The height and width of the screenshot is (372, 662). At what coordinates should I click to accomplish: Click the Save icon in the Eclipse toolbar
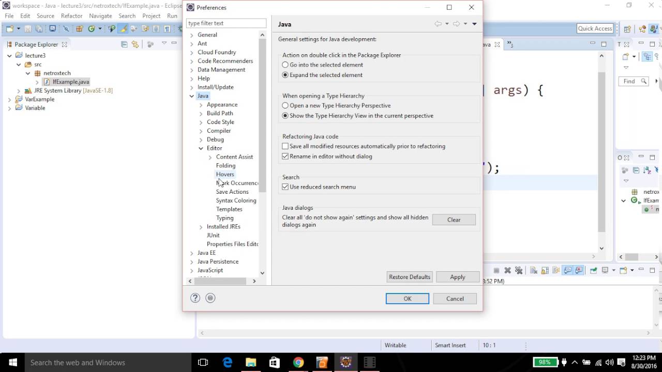28,29
